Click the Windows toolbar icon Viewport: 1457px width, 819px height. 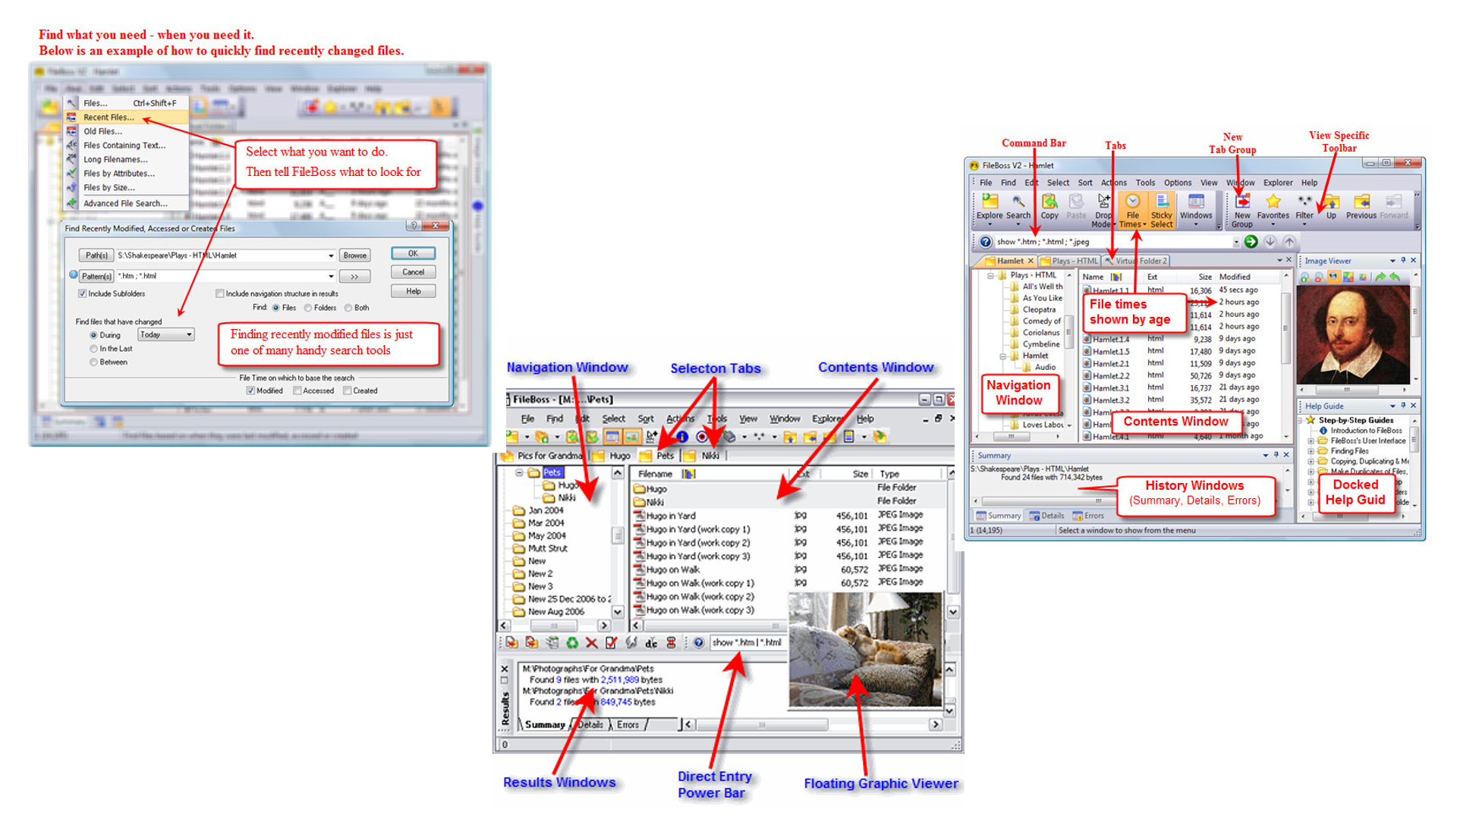click(1196, 202)
